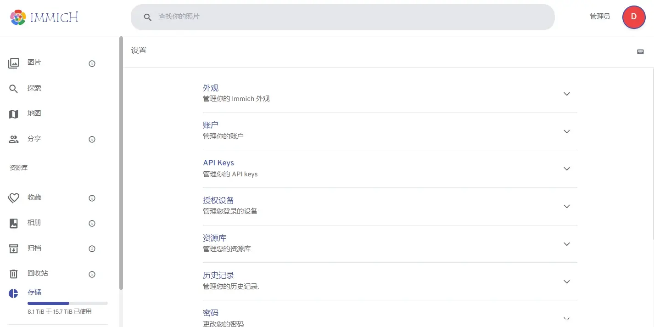Open the user avatar D button

(x=633, y=17)
